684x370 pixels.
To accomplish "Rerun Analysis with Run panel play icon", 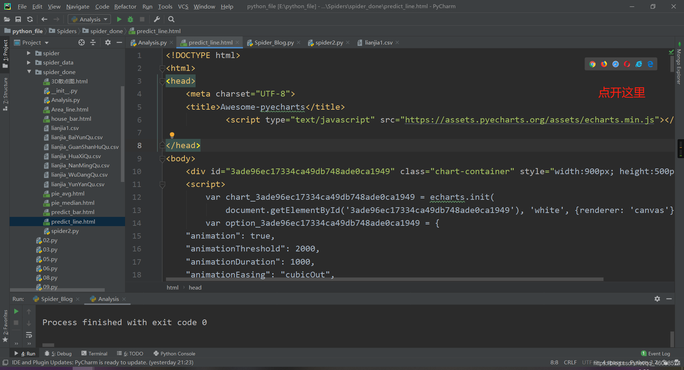I will coord(16,311).
